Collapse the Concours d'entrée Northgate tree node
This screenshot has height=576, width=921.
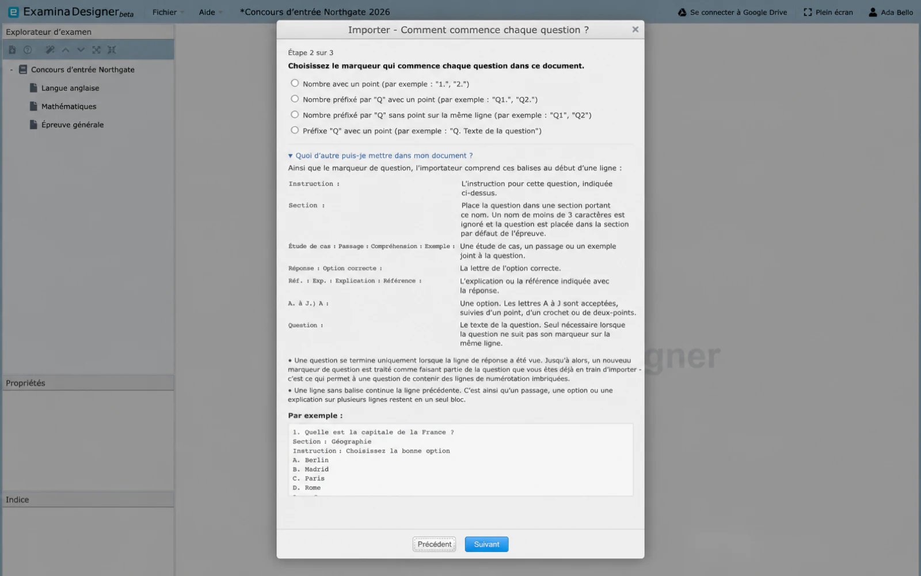[11, 70]
